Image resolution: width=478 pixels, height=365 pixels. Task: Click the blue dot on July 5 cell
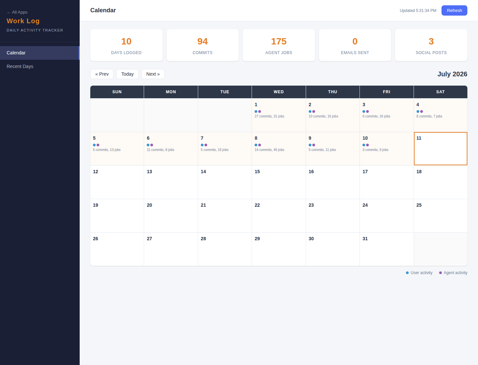coord(94,145)
